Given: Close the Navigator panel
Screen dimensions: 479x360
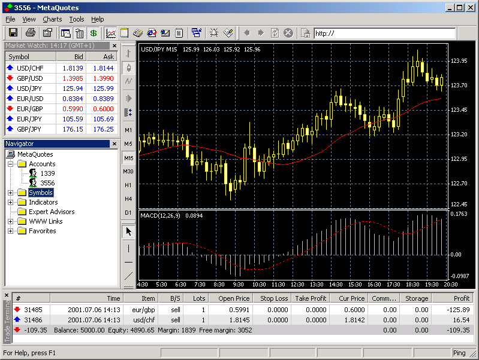Looking at the screenshot, I should pos(114,144).
